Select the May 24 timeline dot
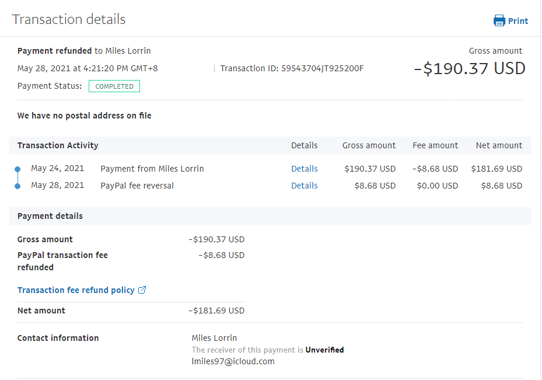The image size is (542, 380). (x=18, y=169)
